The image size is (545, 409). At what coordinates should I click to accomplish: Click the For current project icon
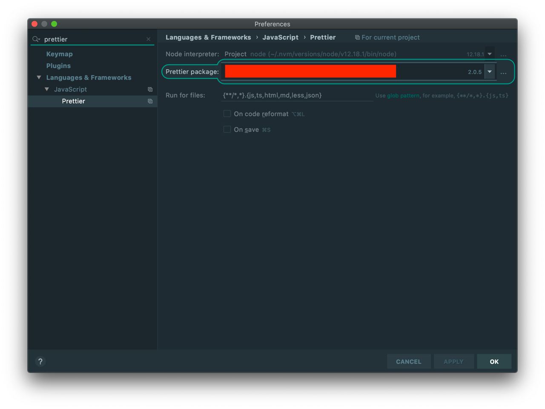pos(357,37)
